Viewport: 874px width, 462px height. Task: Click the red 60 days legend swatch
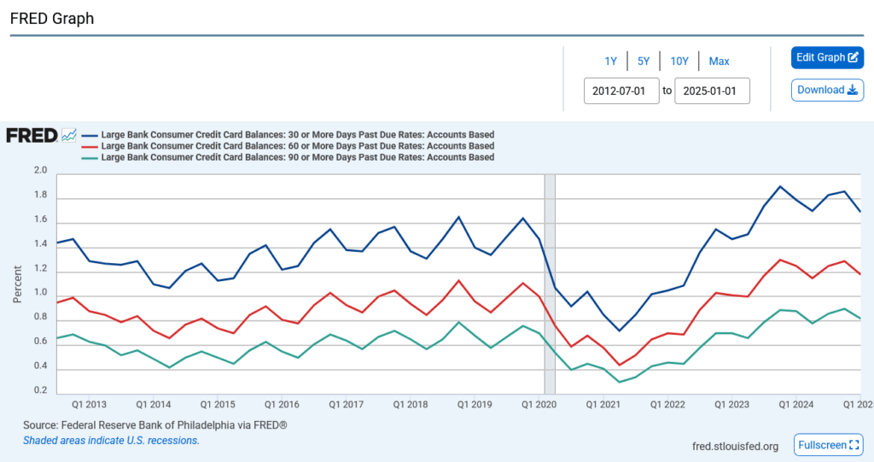(x=90, y=146)
